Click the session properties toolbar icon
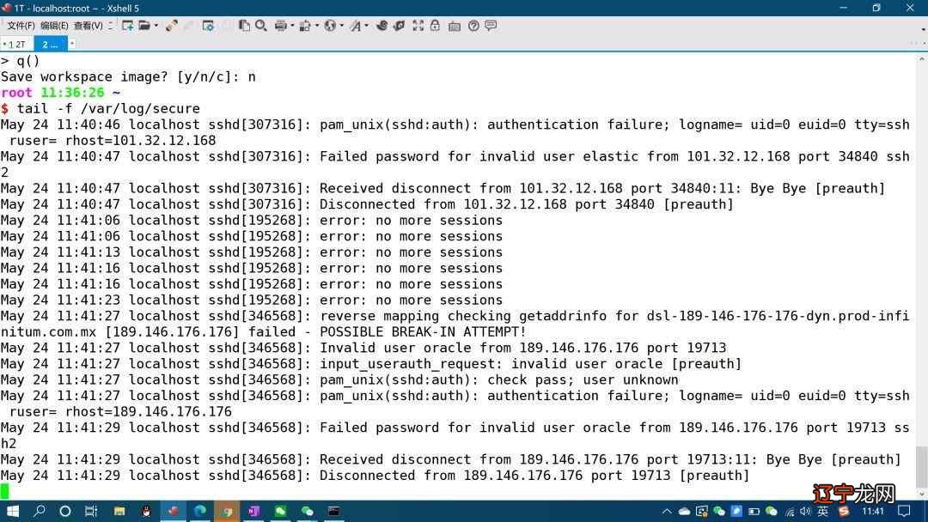This screenshot has height=522, width=928. pos(208,26)
